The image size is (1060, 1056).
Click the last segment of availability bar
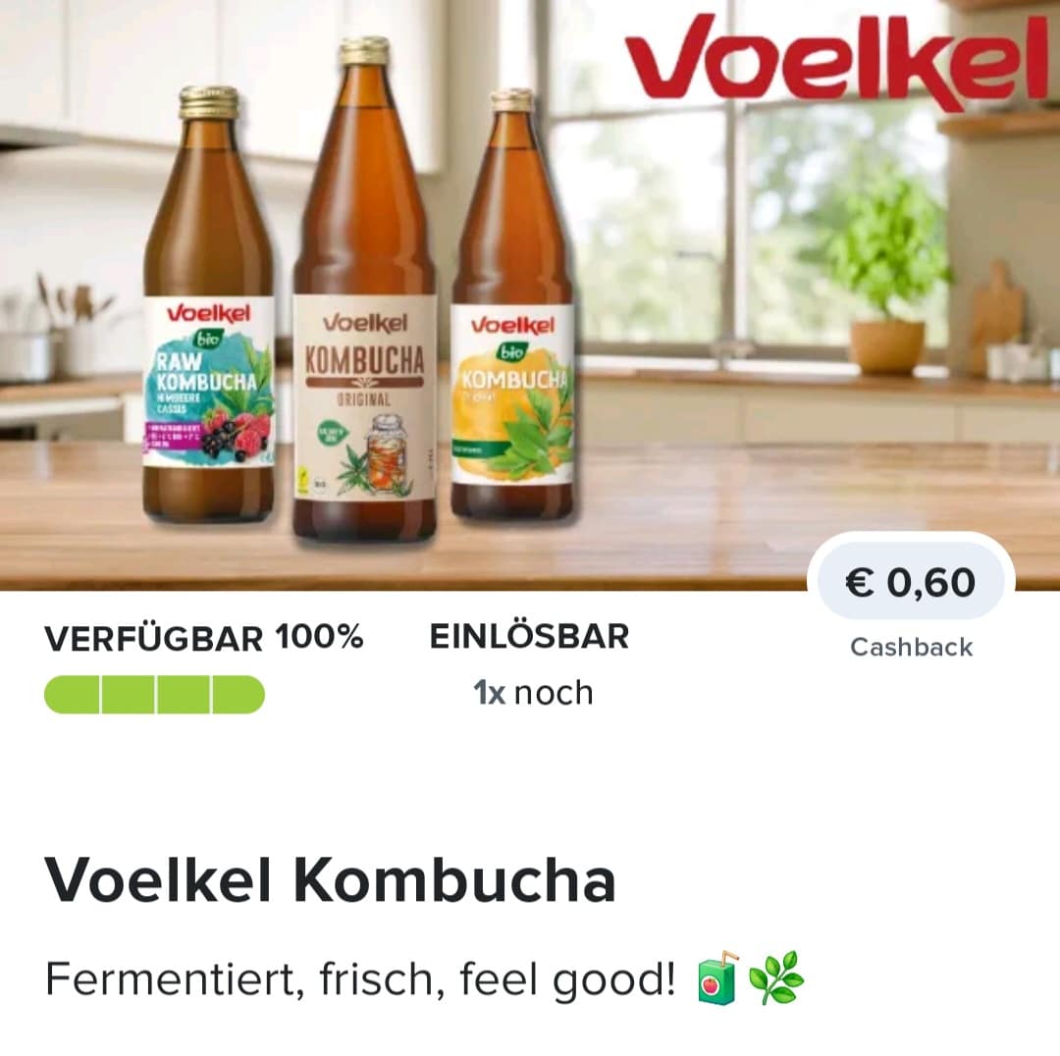[x=238, y=694]
